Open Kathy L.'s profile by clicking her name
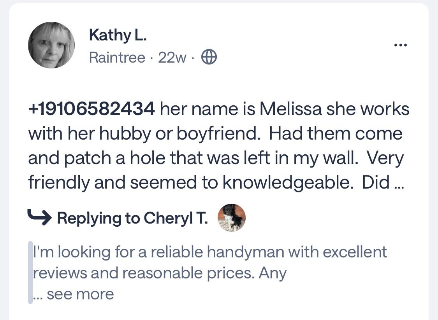 (118, 34)
